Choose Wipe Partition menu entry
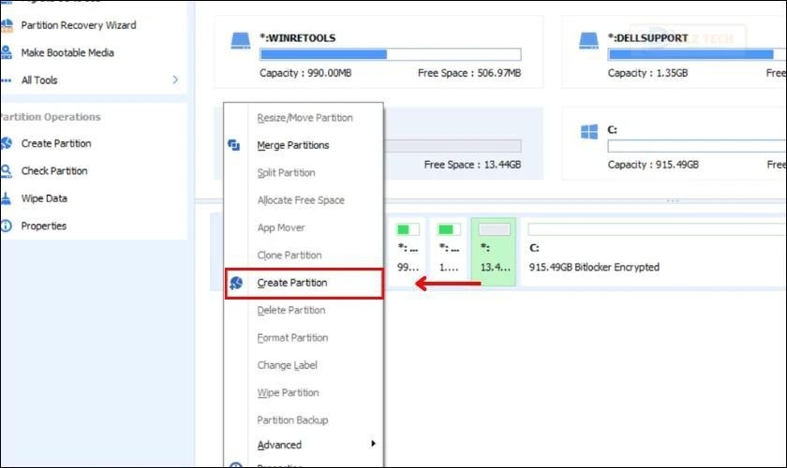The image size is (787, 468). pos(289,393)
